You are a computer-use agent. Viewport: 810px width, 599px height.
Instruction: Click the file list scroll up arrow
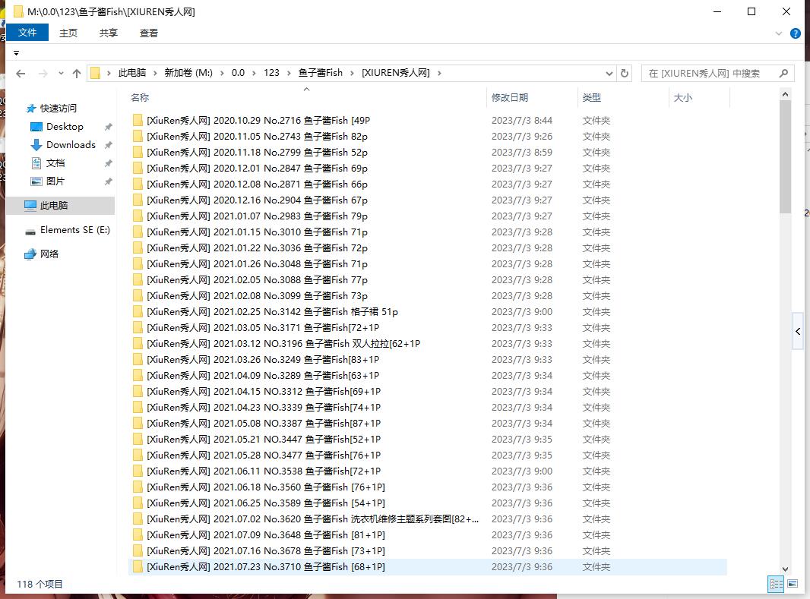click(x=785, y=94)
